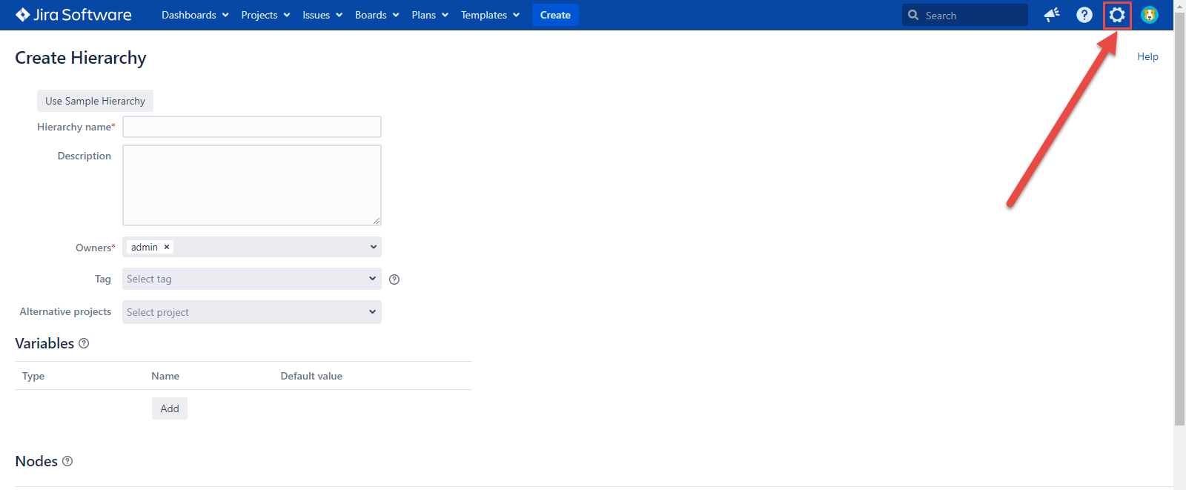The width and height of the screenshot is (1186, 490).
Task: Click the Jira Software logo
Action: tap(73, 15)
